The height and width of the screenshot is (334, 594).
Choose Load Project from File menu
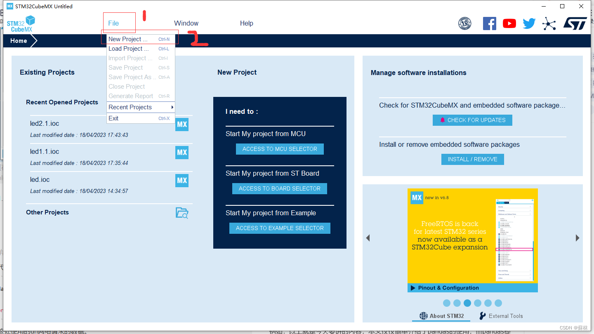(x=141, y=49)
